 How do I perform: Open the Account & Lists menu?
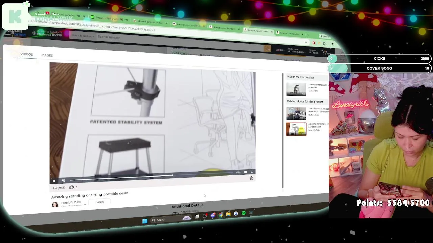coord(296,51)
